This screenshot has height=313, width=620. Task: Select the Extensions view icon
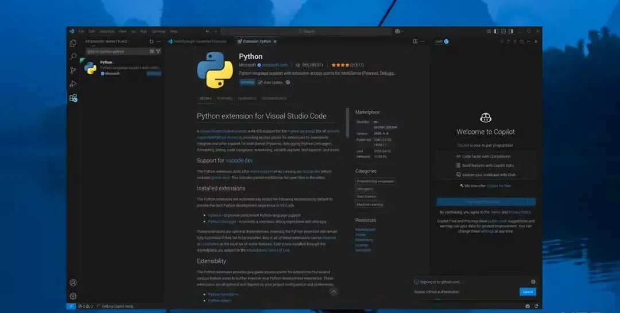(x=73, y=98)
